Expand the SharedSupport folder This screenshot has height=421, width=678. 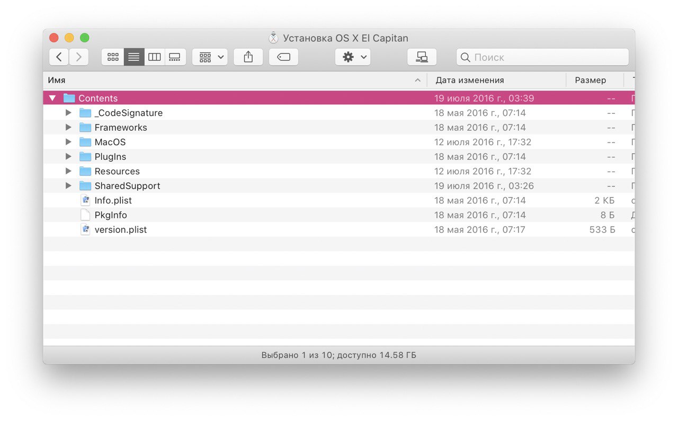click(68, 186)
